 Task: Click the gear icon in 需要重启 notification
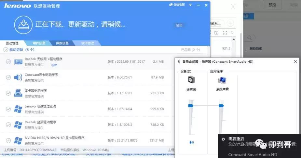(x=223, y=139)
